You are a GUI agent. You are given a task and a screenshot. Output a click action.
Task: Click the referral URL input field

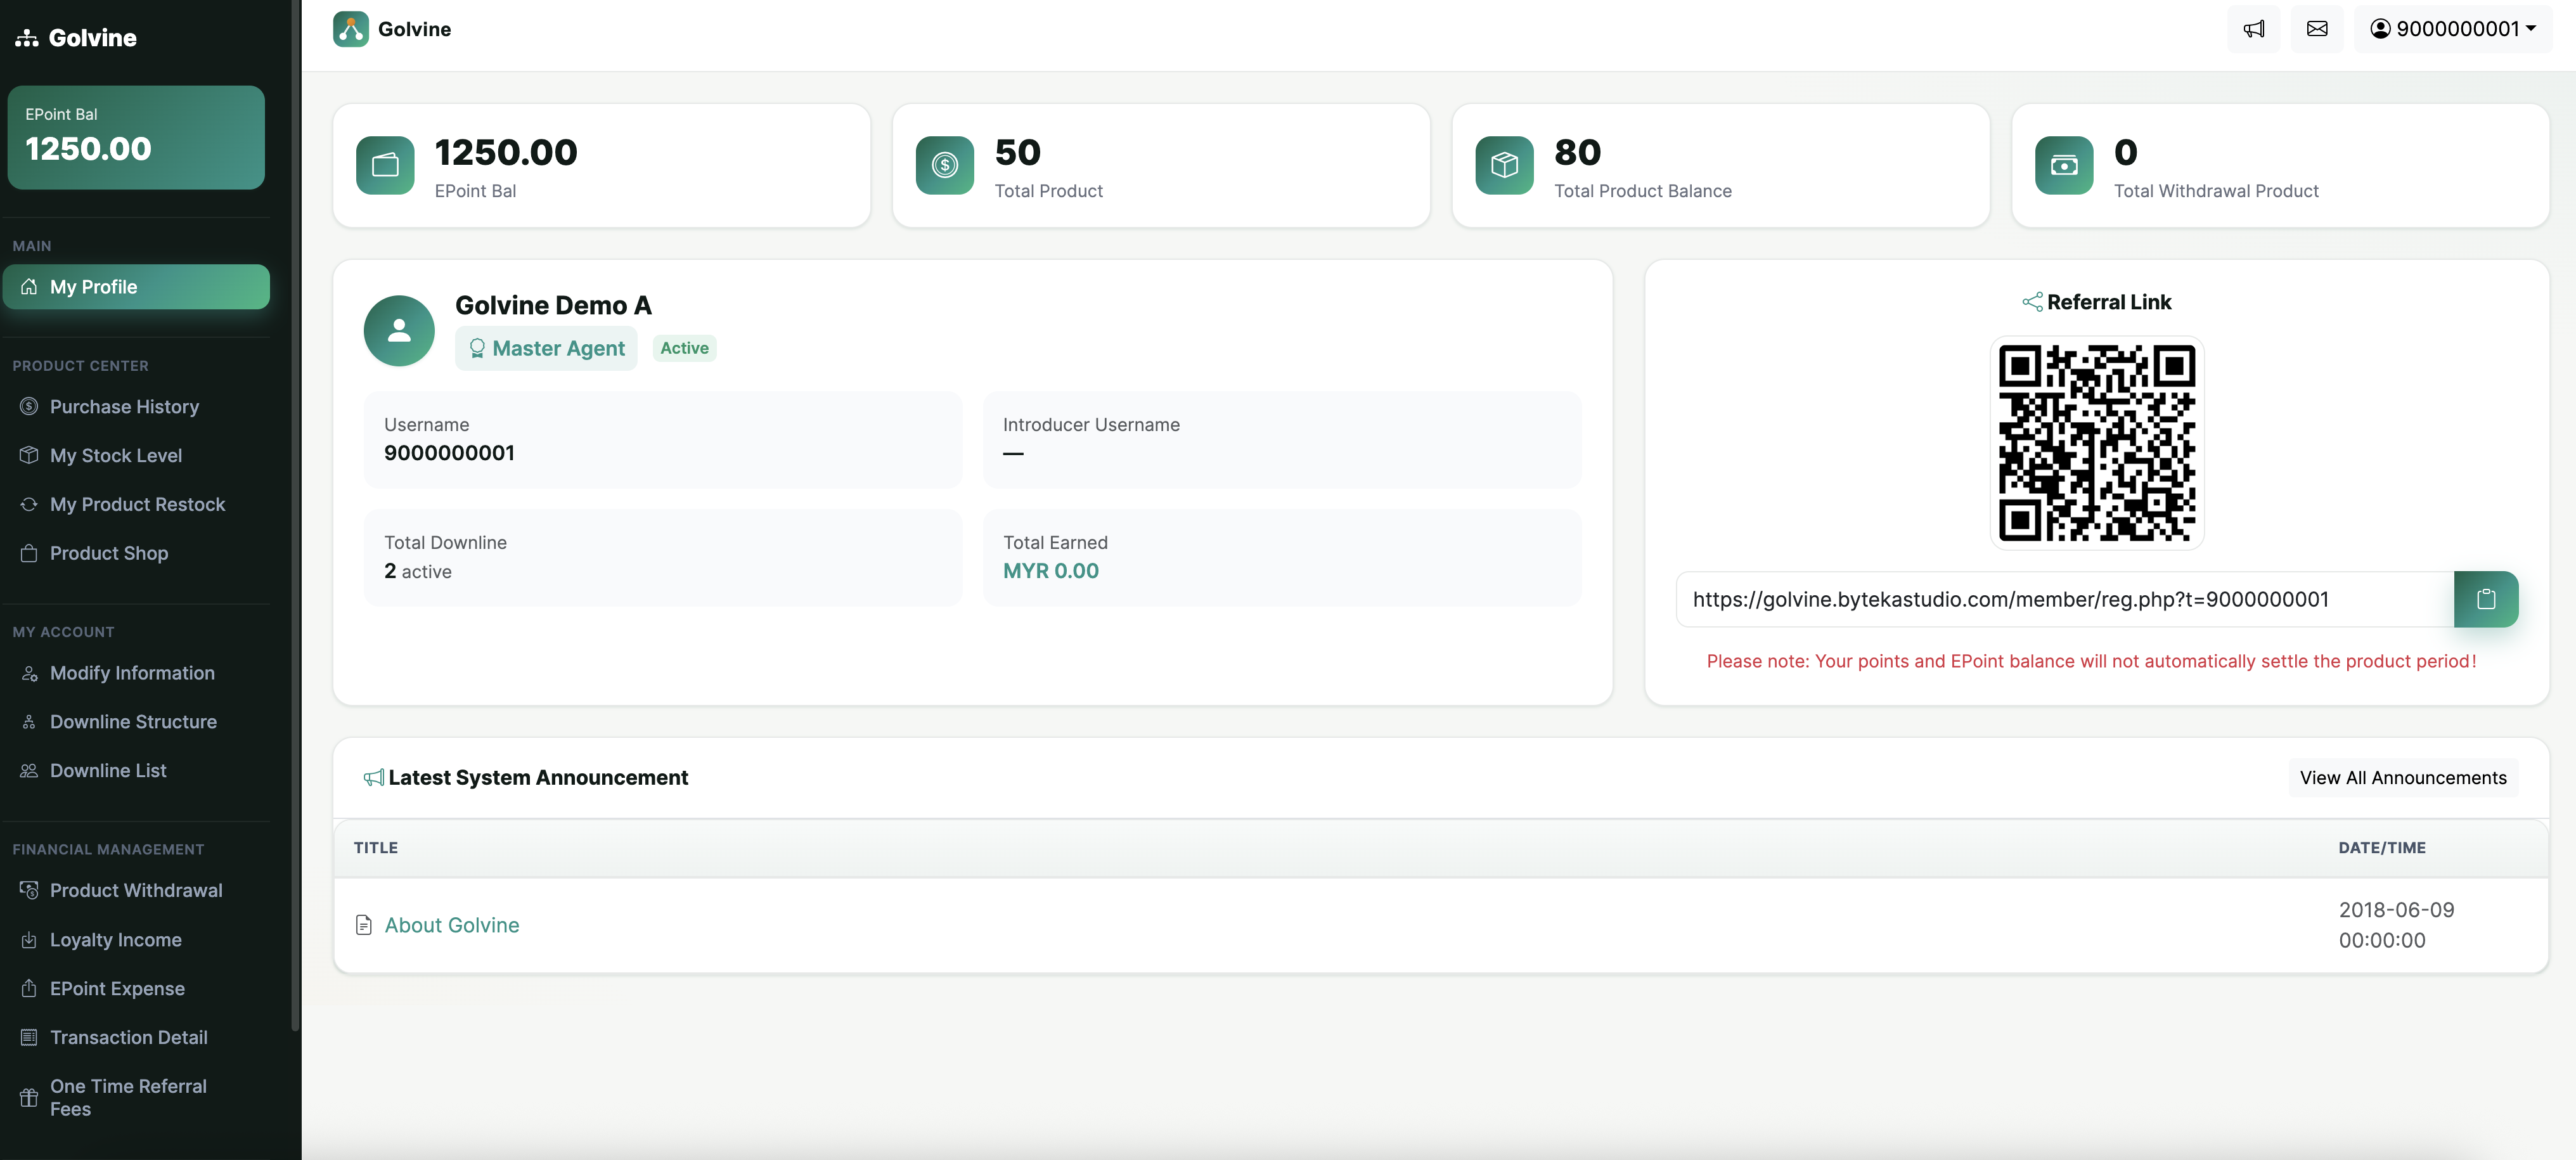coord(2065,599)
